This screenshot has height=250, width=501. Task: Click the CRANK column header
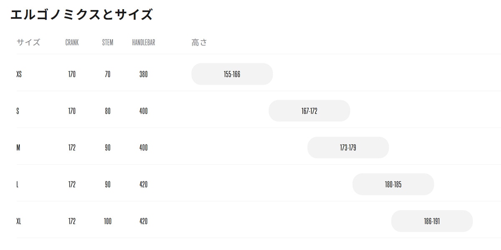pos(72,42)
